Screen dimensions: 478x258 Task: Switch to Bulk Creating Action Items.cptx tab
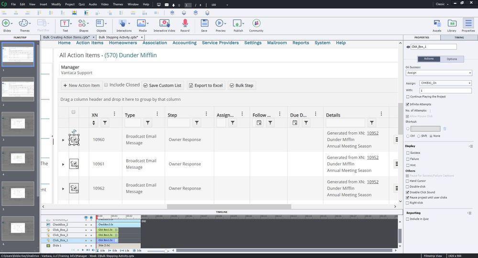coord(66,37)
